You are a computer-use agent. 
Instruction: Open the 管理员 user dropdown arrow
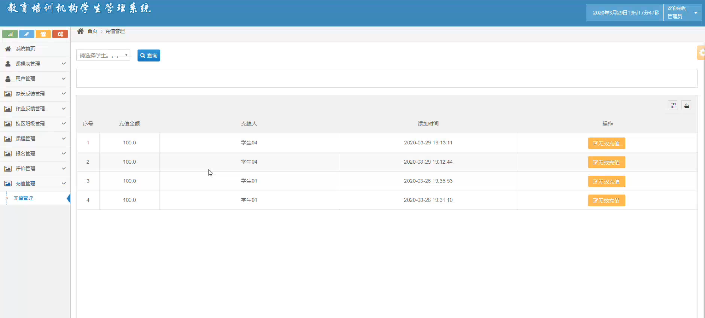(696, 13)
